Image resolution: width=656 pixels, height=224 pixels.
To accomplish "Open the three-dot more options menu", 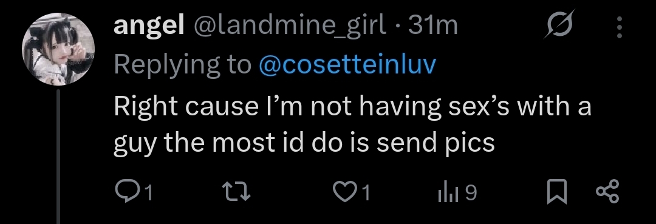I will coord(620,27).
